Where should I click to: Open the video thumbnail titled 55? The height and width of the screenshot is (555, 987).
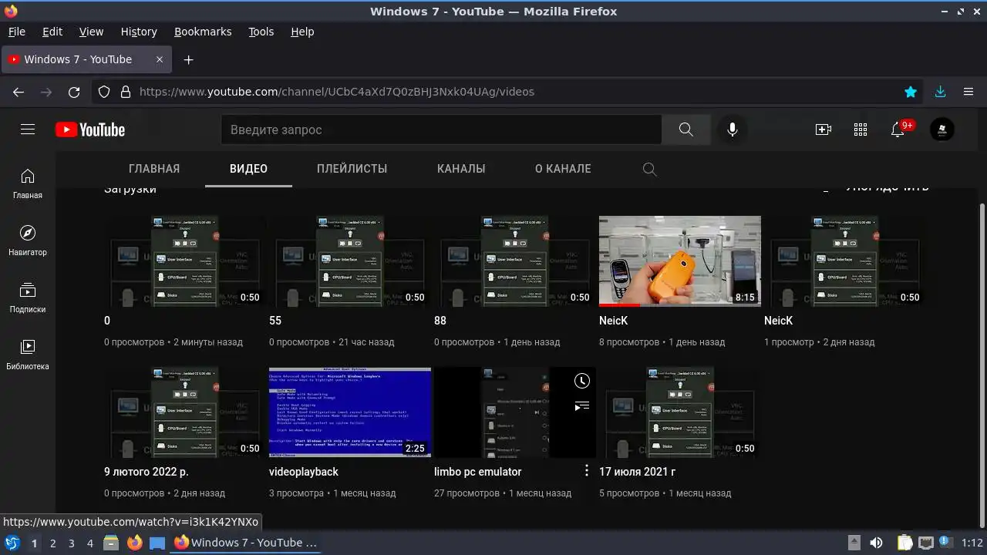tap(350, 261)
